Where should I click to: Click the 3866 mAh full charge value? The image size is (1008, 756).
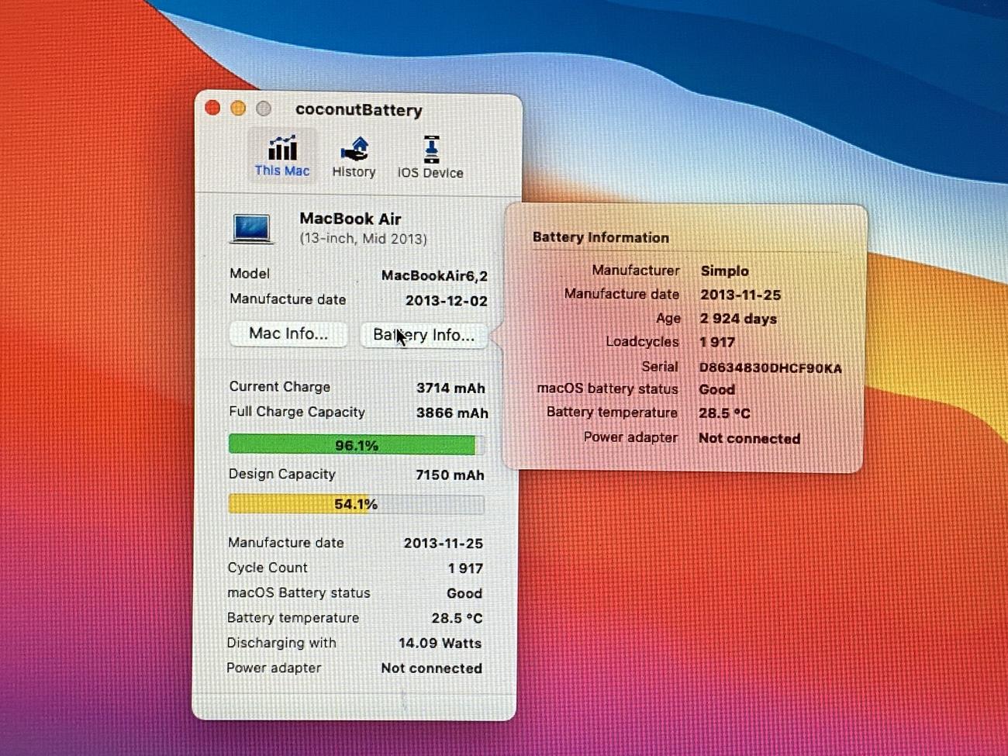pyautogui.click(x=452, y=413)
